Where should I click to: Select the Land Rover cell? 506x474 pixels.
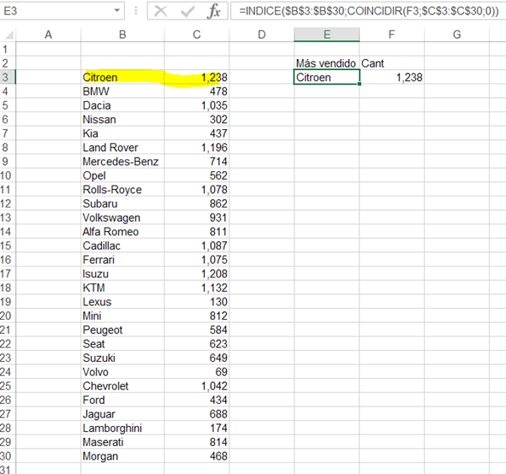(122, 148)
